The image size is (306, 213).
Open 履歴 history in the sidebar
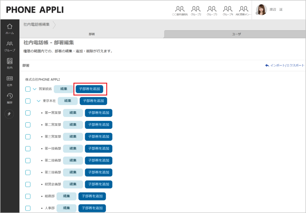10,98
